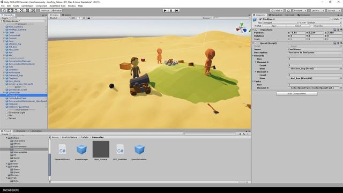343x193 pixels.
Task: Open the File menu
Action: pos(3,6)
